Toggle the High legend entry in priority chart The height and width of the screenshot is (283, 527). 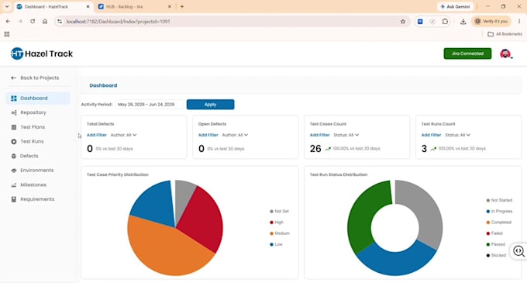277,223
